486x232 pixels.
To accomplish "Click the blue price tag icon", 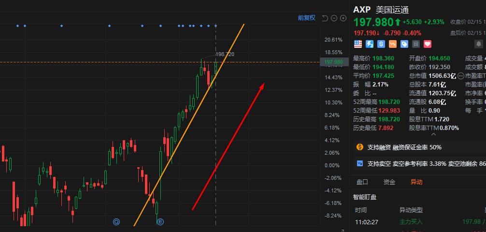I will coord(404,44).
